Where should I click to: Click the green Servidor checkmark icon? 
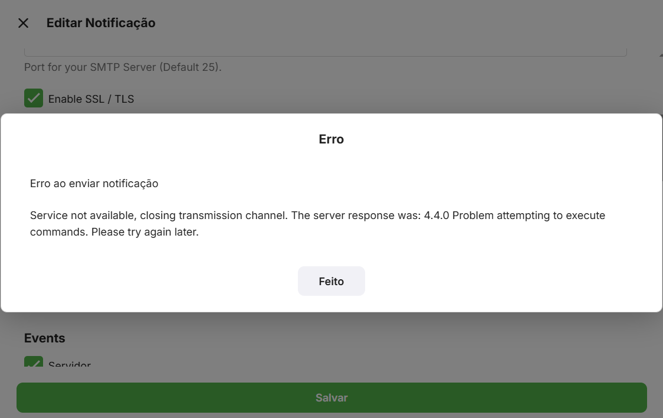(x=33, y=363)
